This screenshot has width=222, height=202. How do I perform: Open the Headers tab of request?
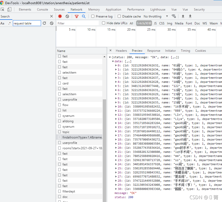pyautogui.click(x=121, y=51)
